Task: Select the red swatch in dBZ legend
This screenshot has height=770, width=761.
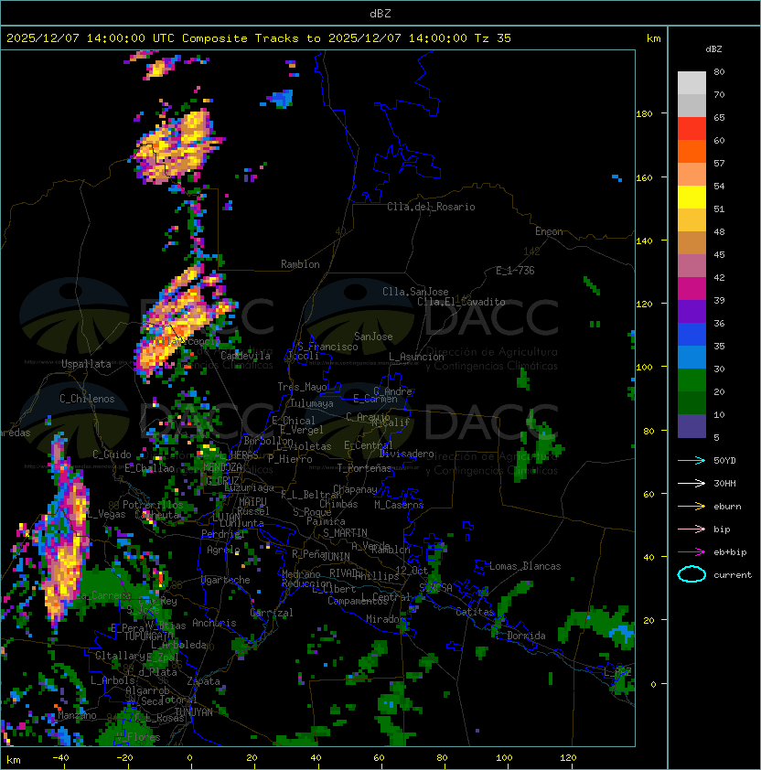Action: pos(691,129)
